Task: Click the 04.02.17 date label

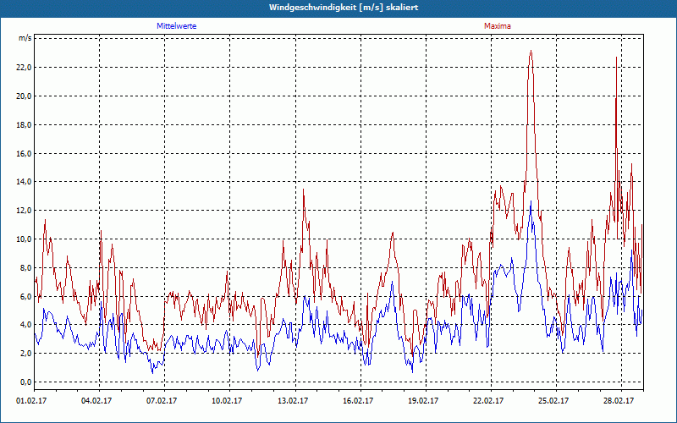Action: (x=96, y=401)
